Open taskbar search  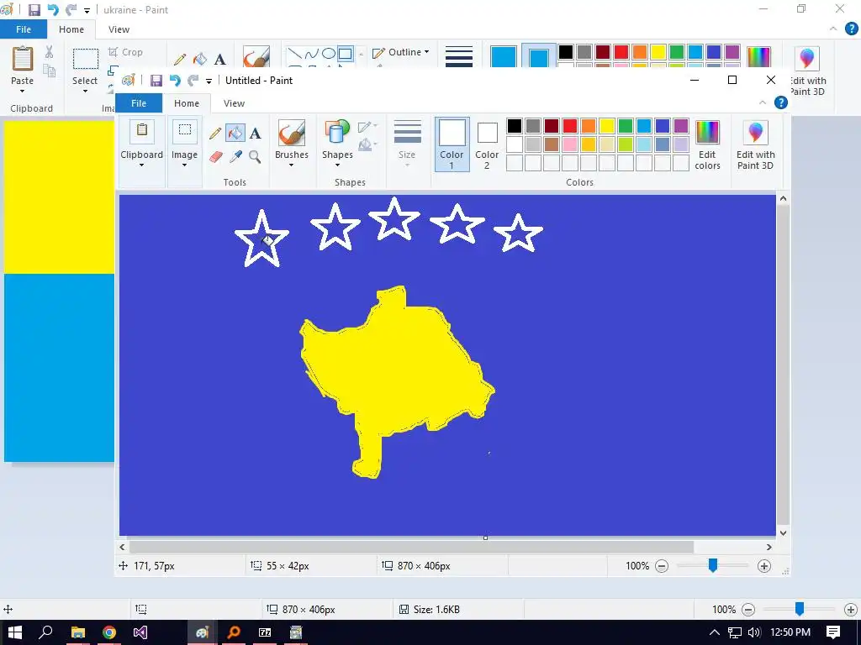point(45,632)
